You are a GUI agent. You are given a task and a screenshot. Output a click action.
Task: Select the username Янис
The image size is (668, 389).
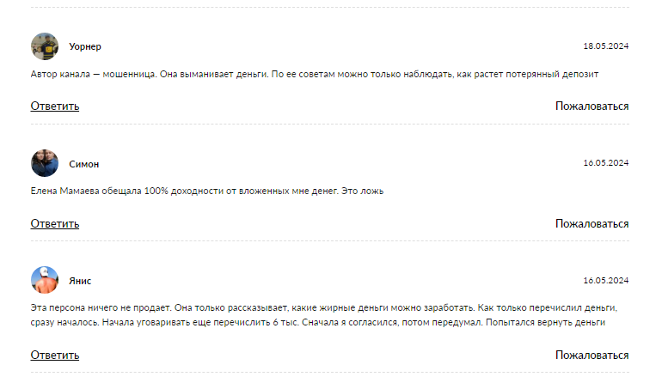[80, 281]
